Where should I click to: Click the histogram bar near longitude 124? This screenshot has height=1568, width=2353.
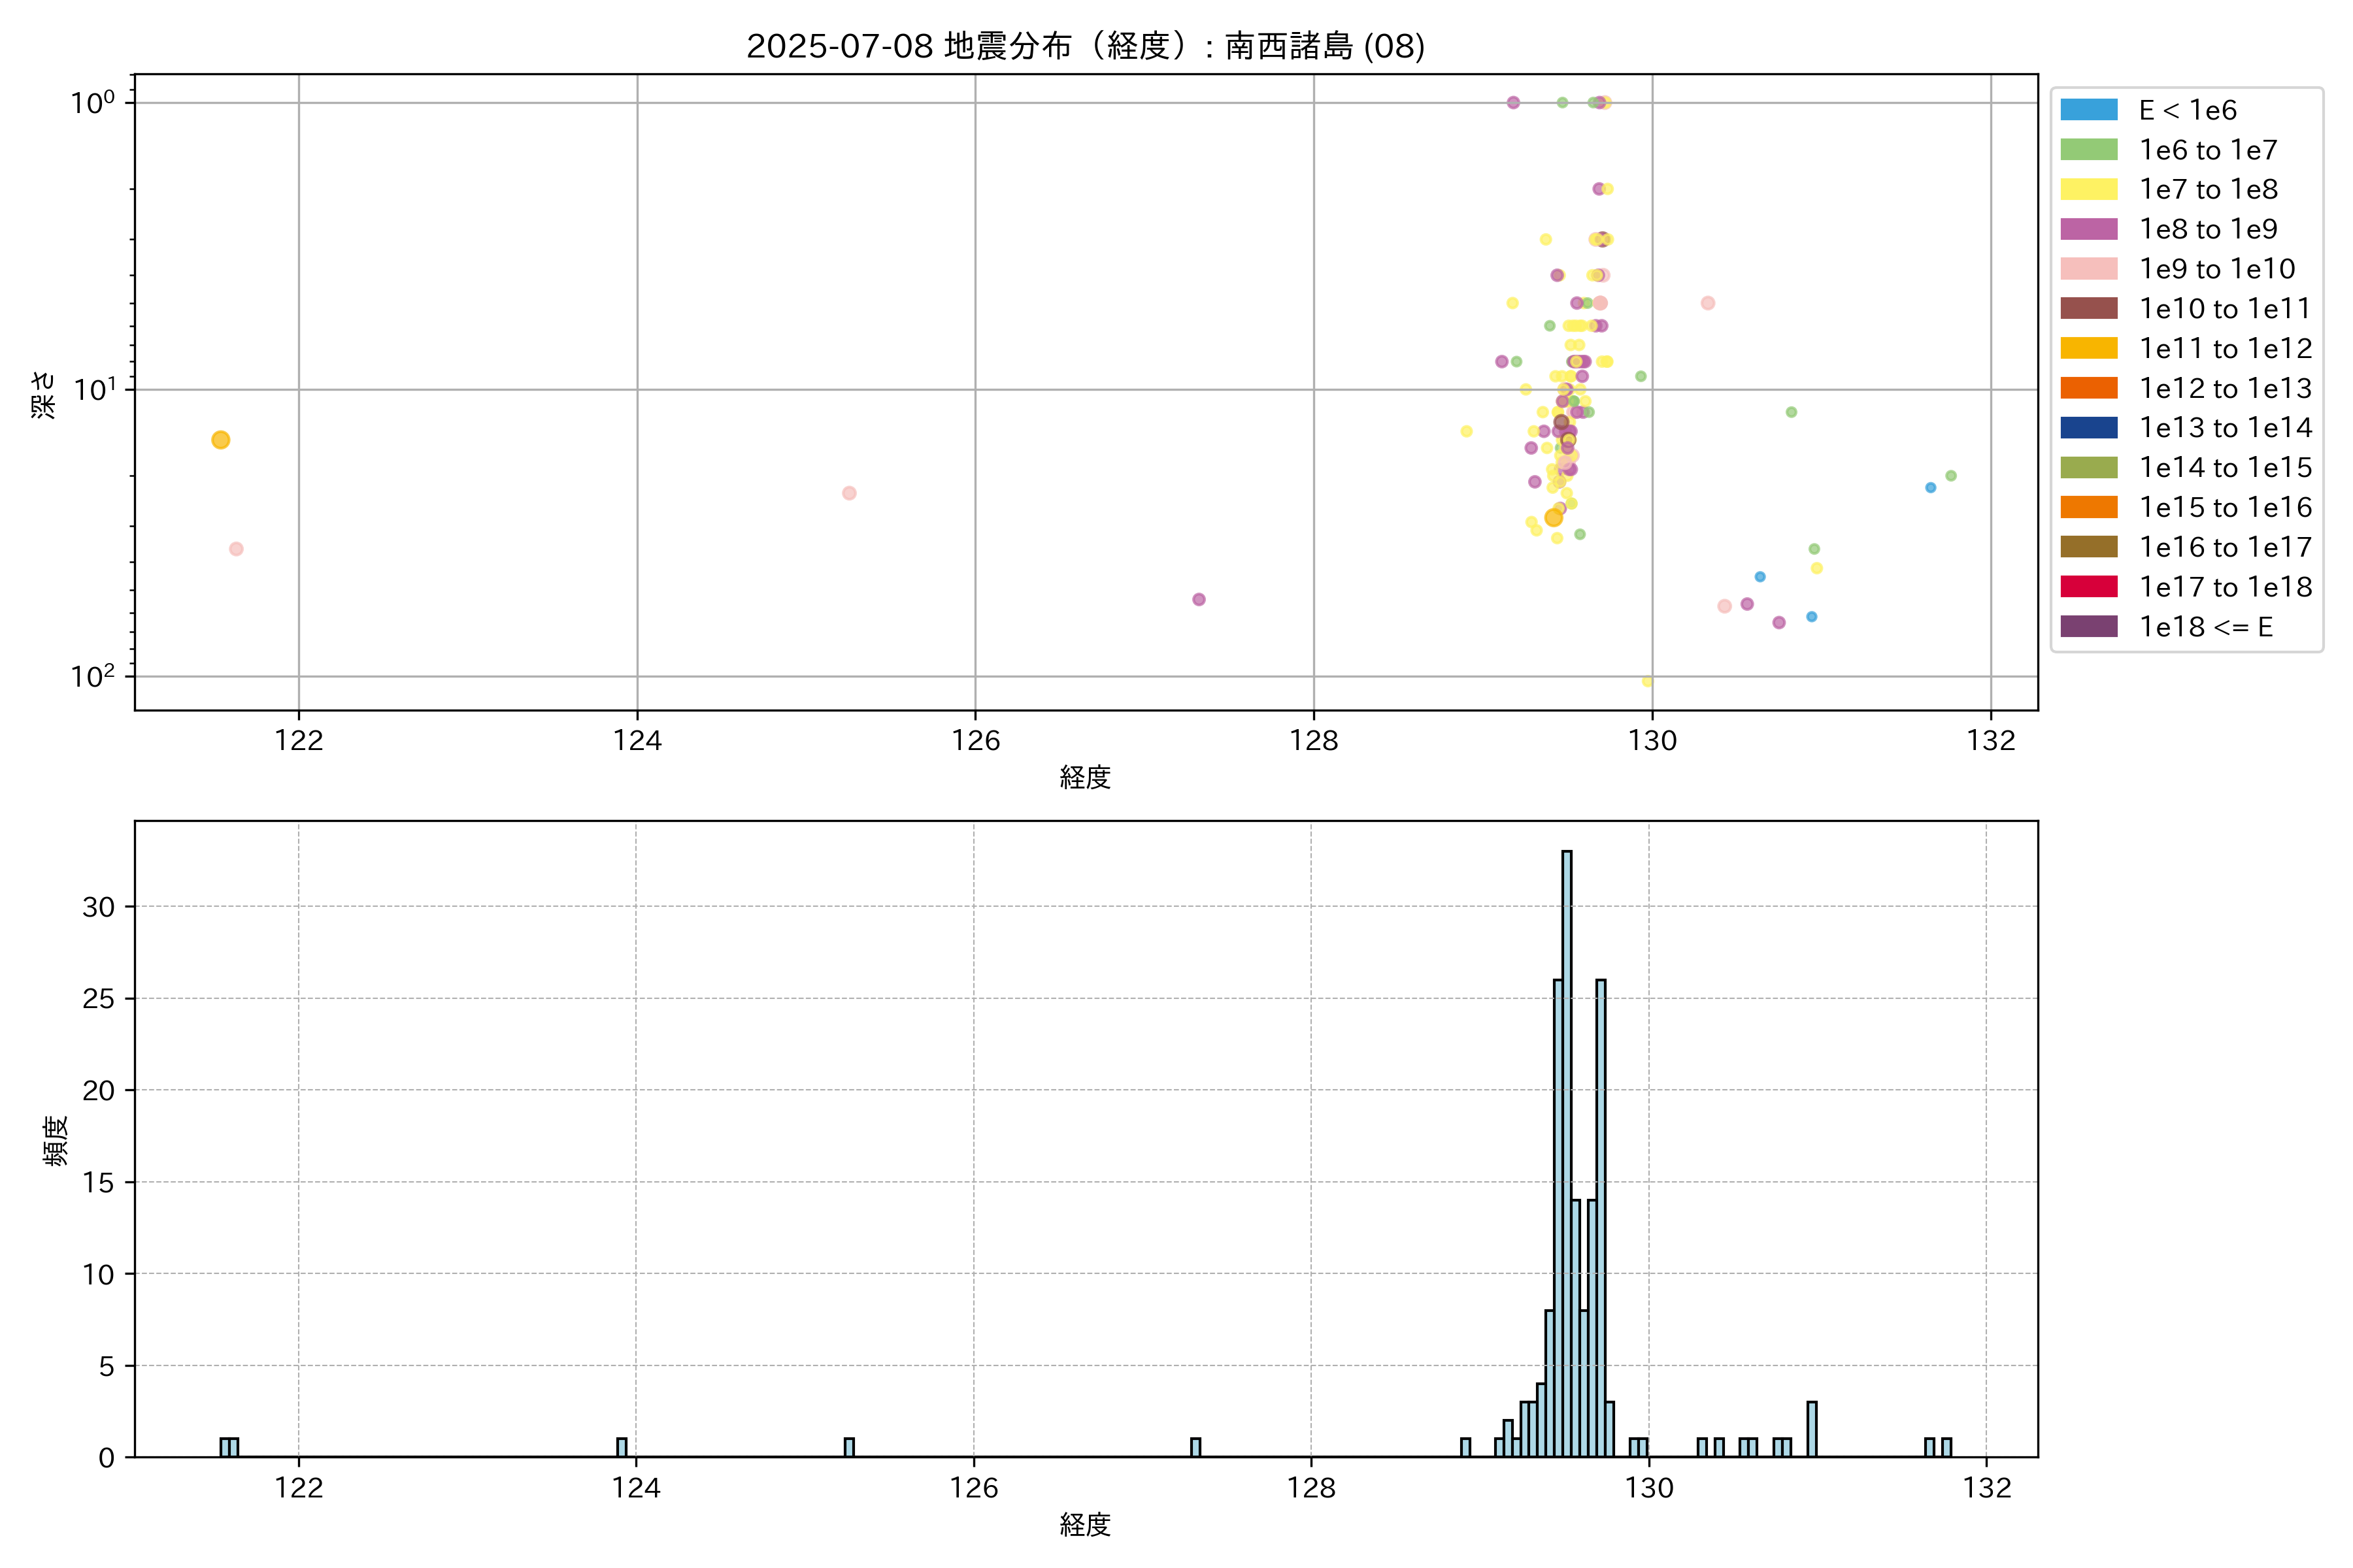click(x=622, y=1448)
